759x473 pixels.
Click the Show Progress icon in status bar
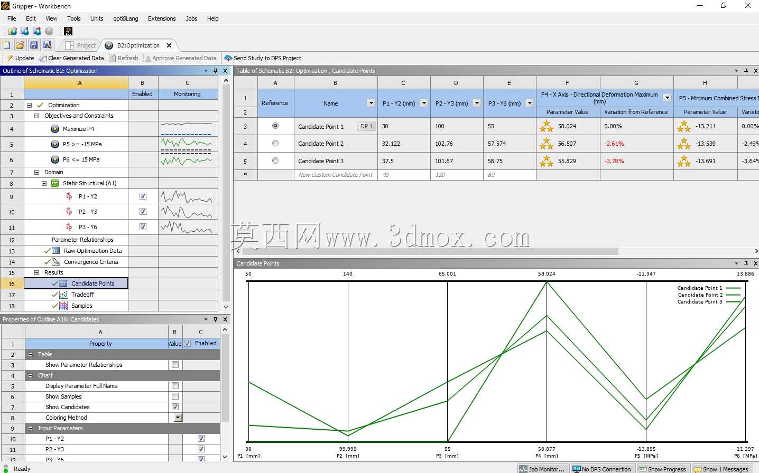(x=643, y=469)
